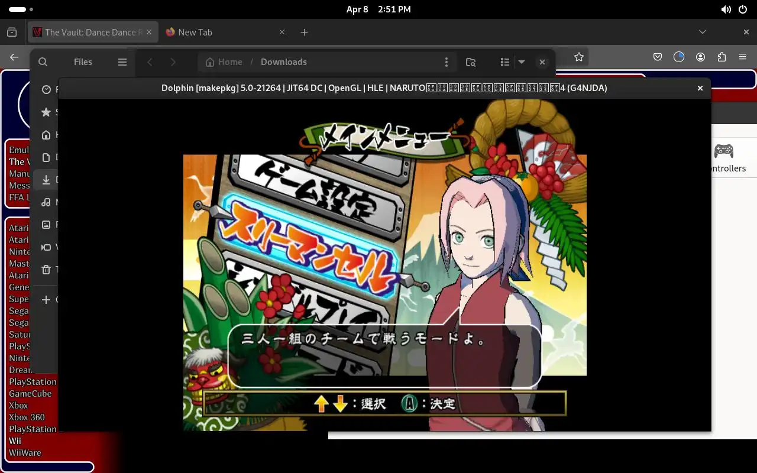This screenshot has width=757, height=473.
Task: Click the Controllers gamepad icon on webpage
Action: pos(724,151)
